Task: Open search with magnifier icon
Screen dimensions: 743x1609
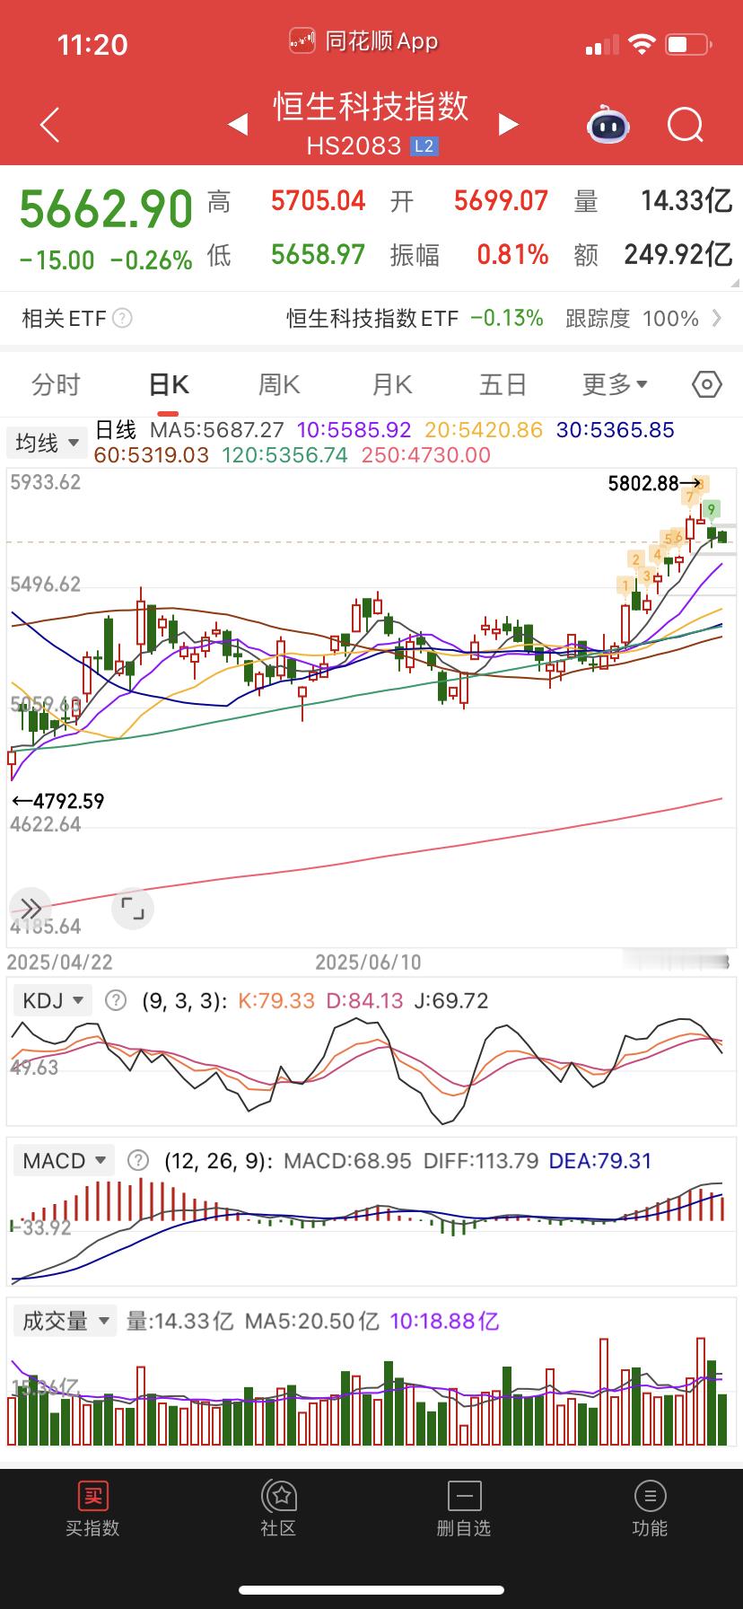Action: (686, 125)
